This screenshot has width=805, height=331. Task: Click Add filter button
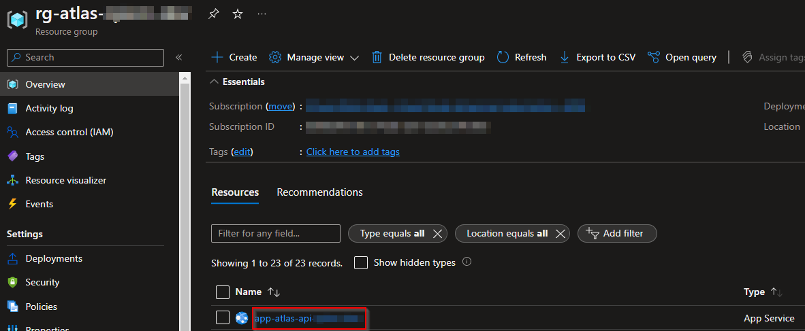(617, 234)
